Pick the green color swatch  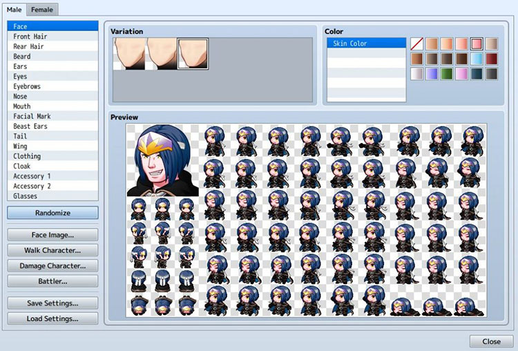[447, 74]
